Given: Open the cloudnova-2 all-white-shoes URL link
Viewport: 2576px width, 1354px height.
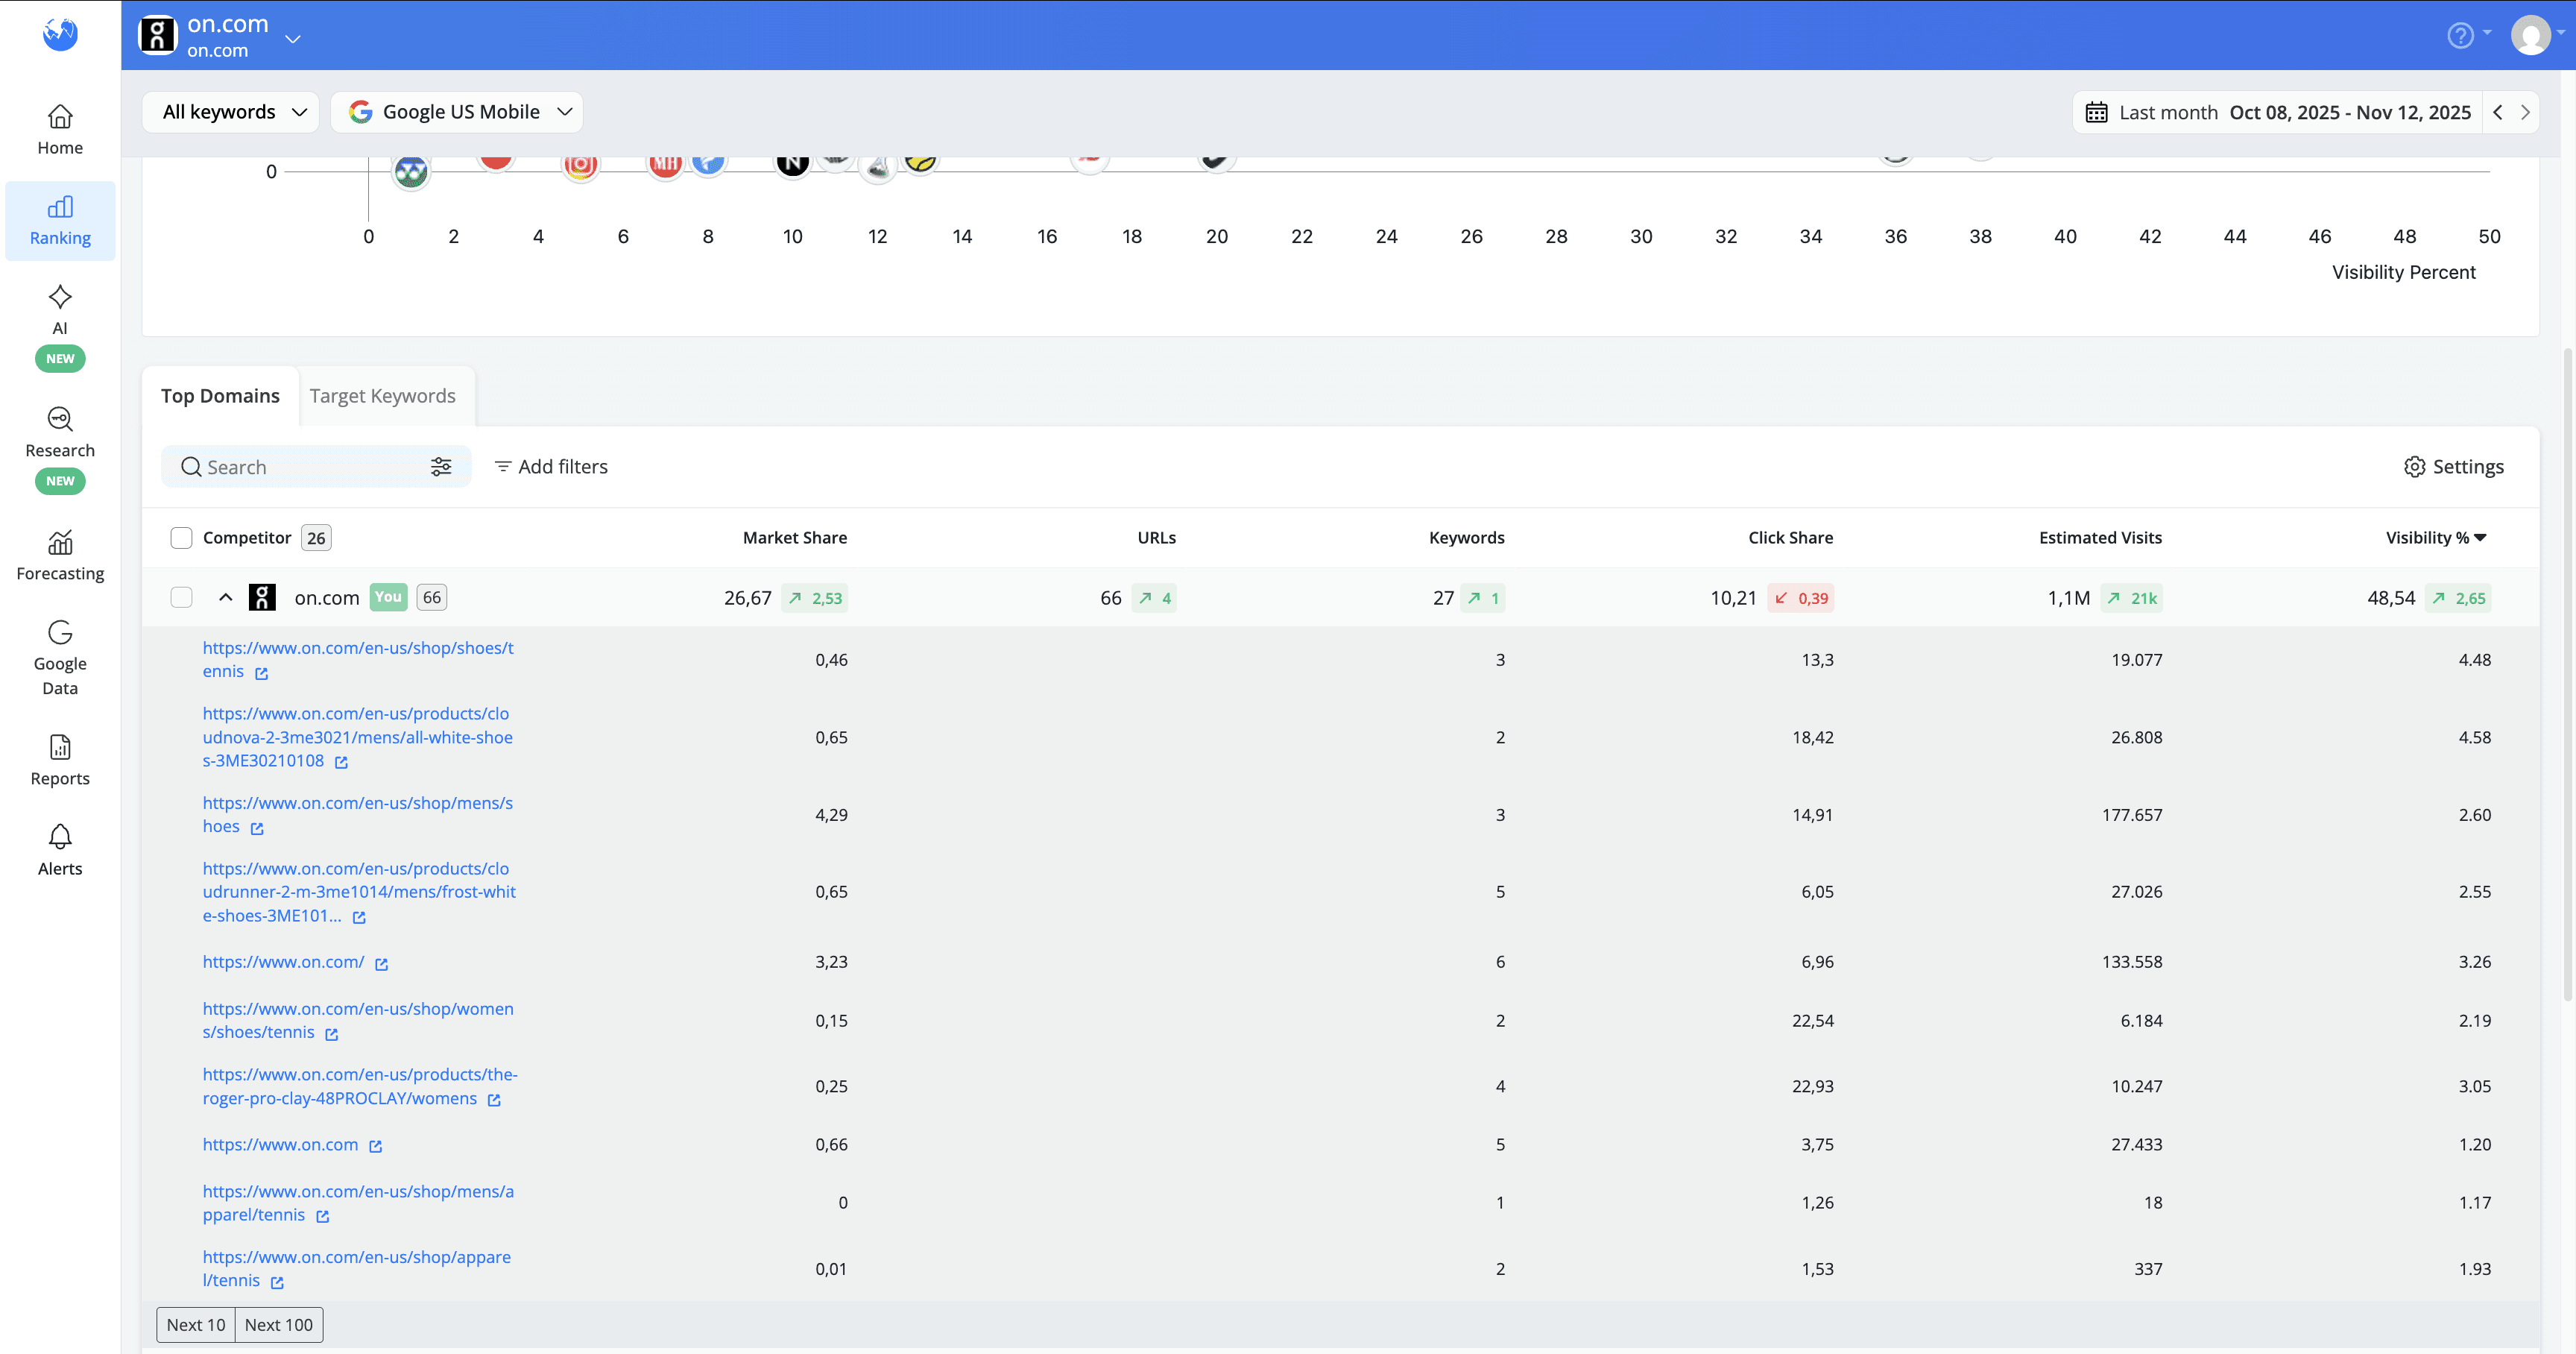Looking at the screenshot, I should (x=357, y=737).
